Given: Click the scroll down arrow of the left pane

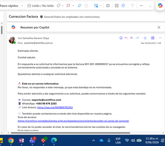Looking at the screenshot, I should (x=2, y=133).
